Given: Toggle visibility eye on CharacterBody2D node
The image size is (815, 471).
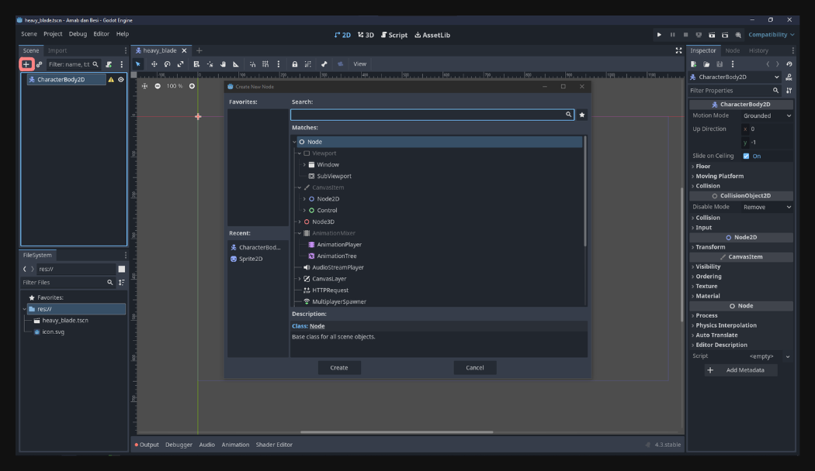Looking at the screenshot, I should 120,79.
